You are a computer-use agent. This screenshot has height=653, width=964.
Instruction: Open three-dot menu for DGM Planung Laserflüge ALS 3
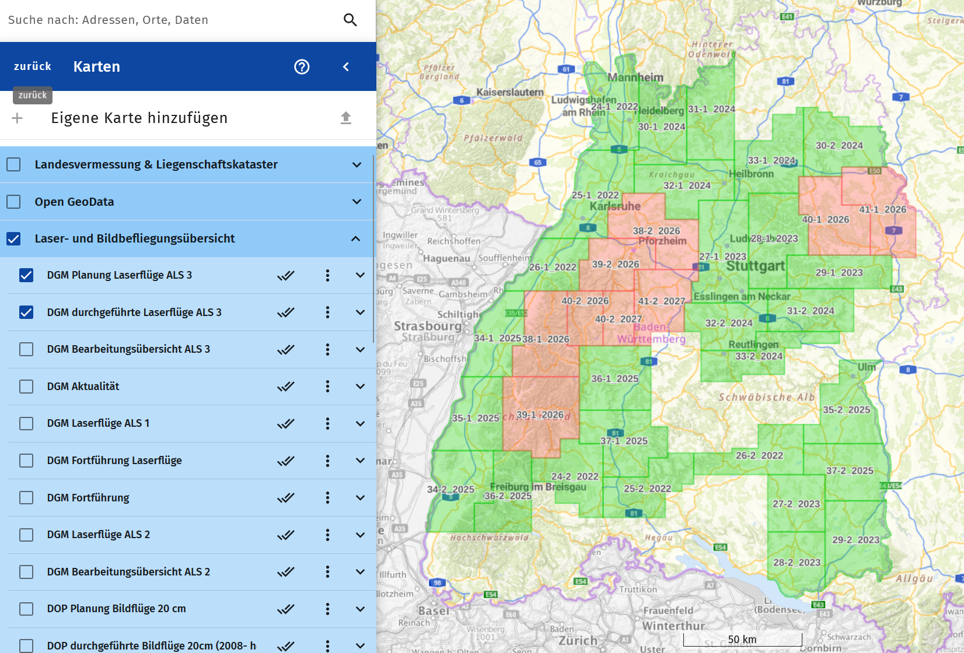327,275
